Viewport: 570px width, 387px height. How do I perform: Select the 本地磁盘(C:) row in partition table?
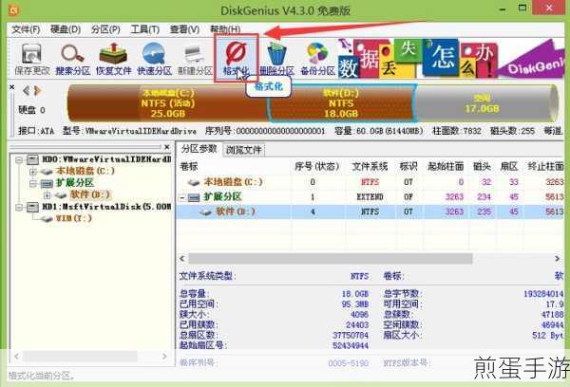(x=370, y=182)
